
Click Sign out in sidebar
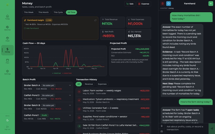click(7, 128)
